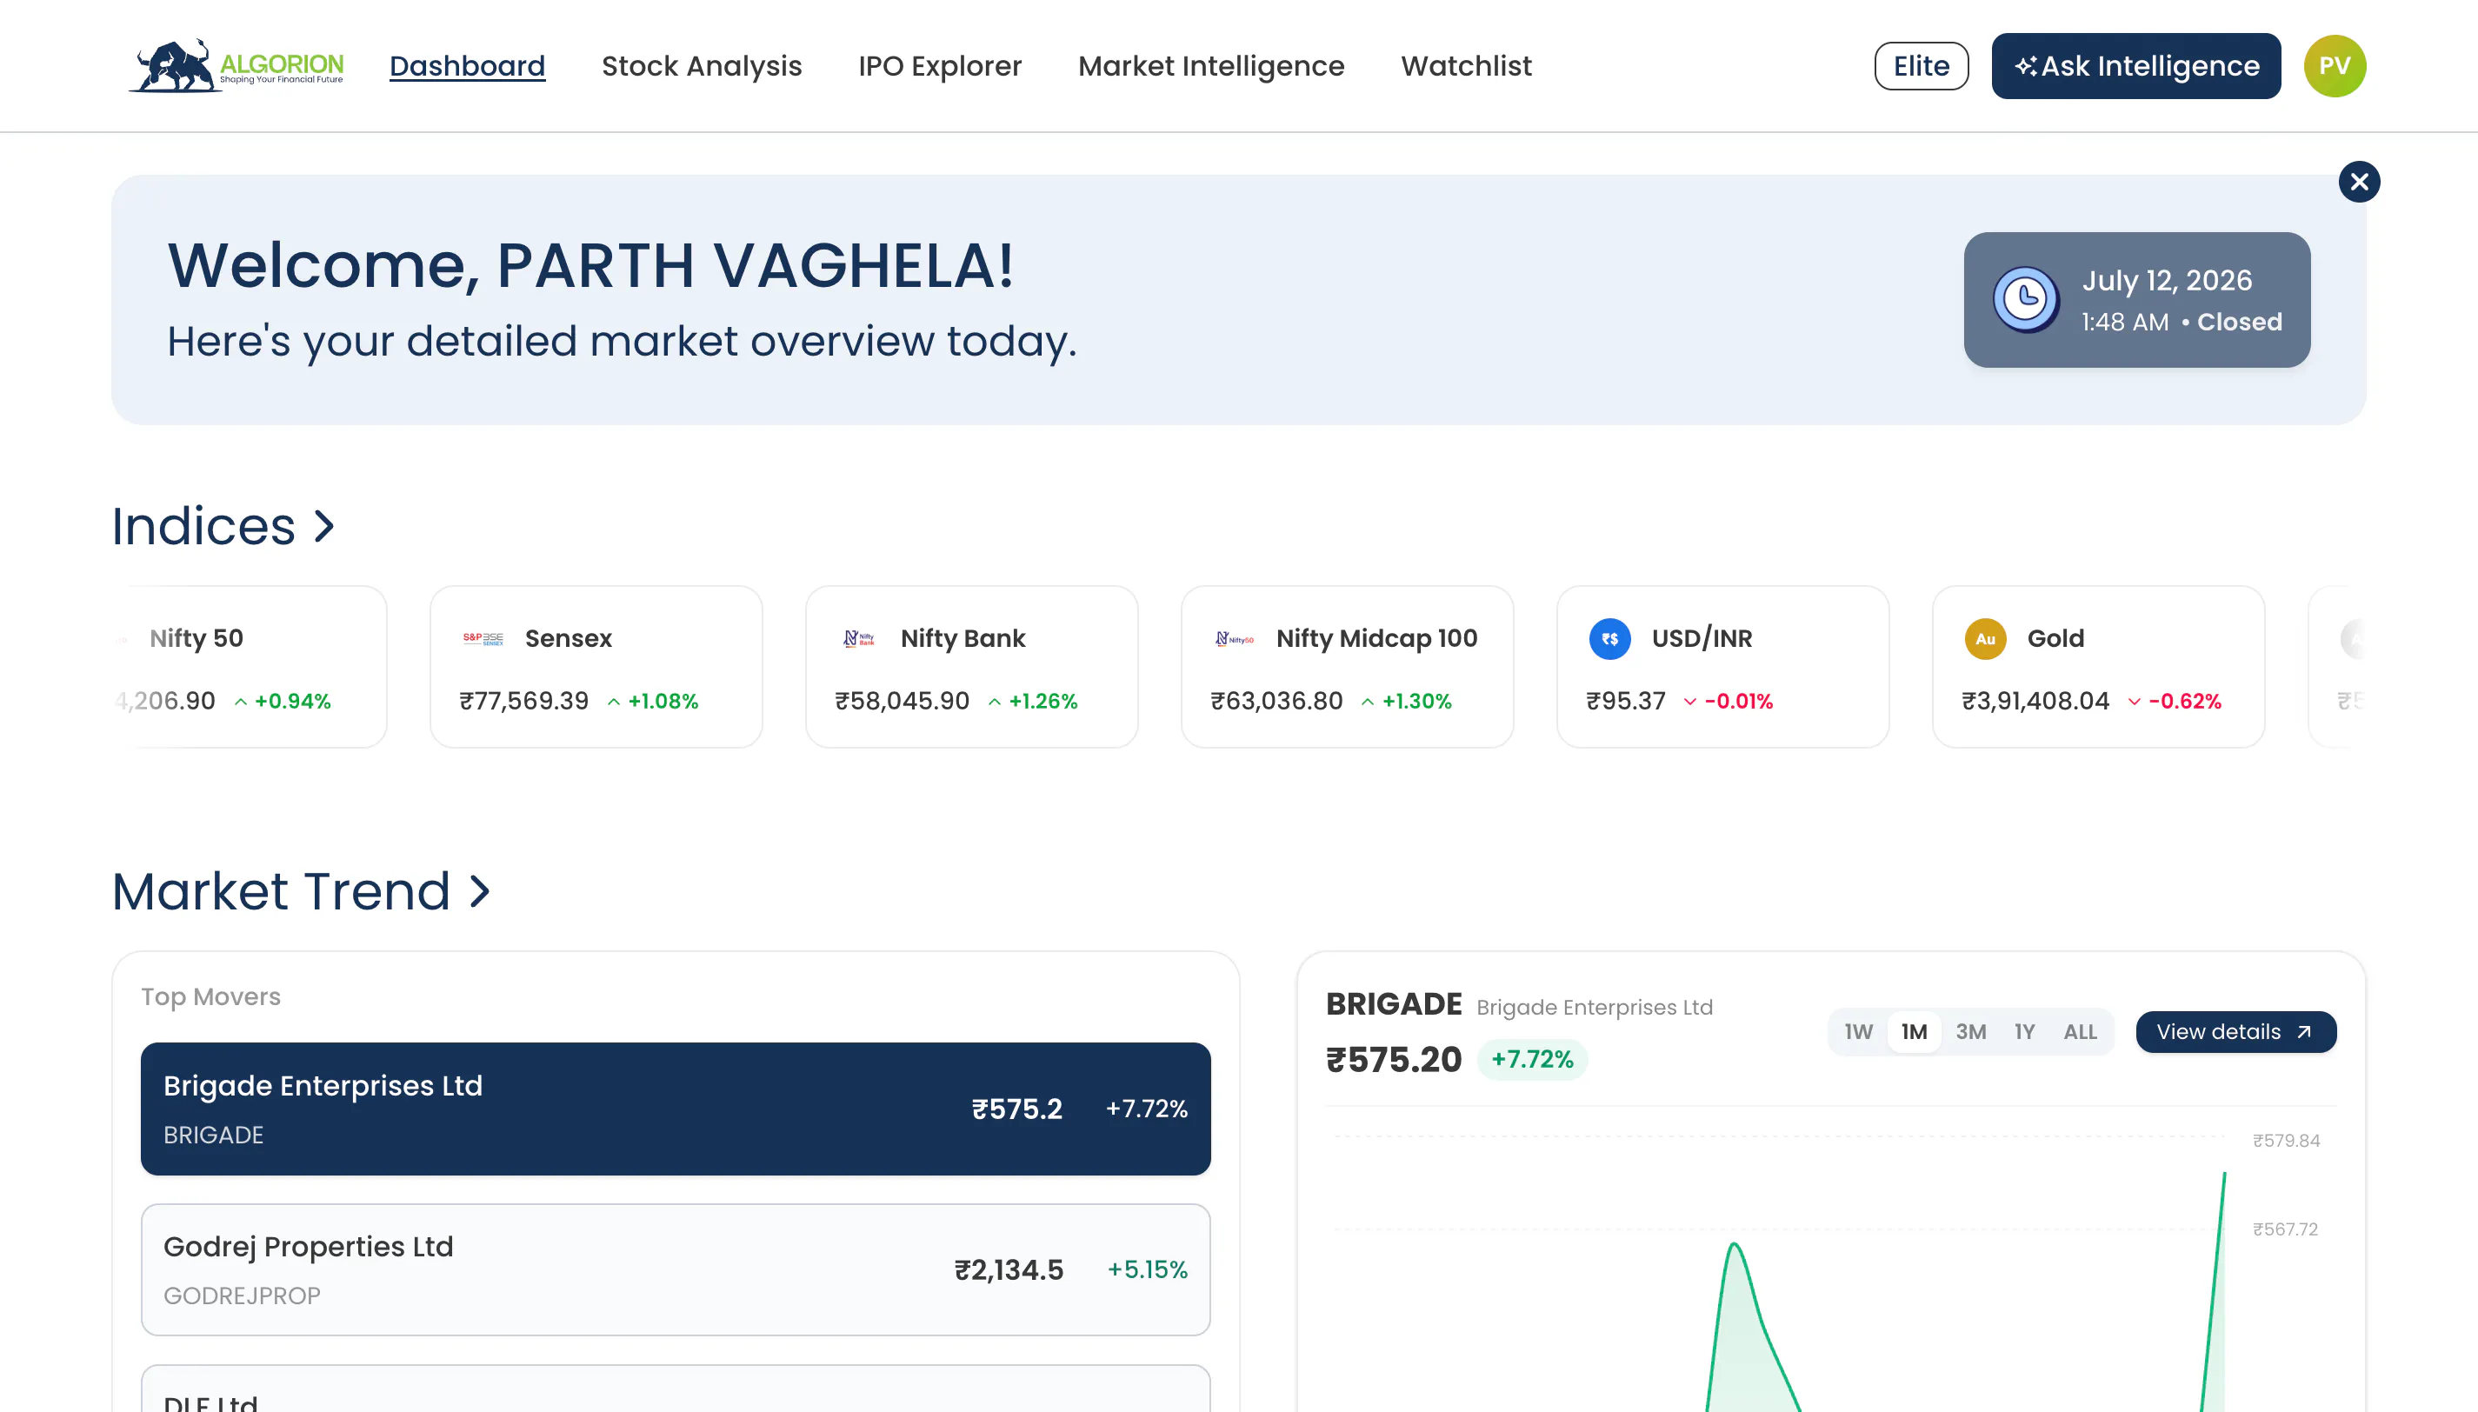Image resolution: width=2478 pixels, height=1412 pixels.
Task: Select Brigade Enterprises Ltd top mover
Action: 676,1109
